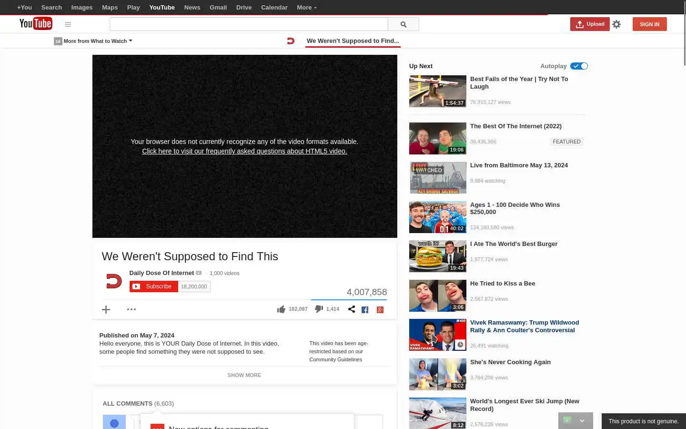Share video on Google Plus icon

380,310
